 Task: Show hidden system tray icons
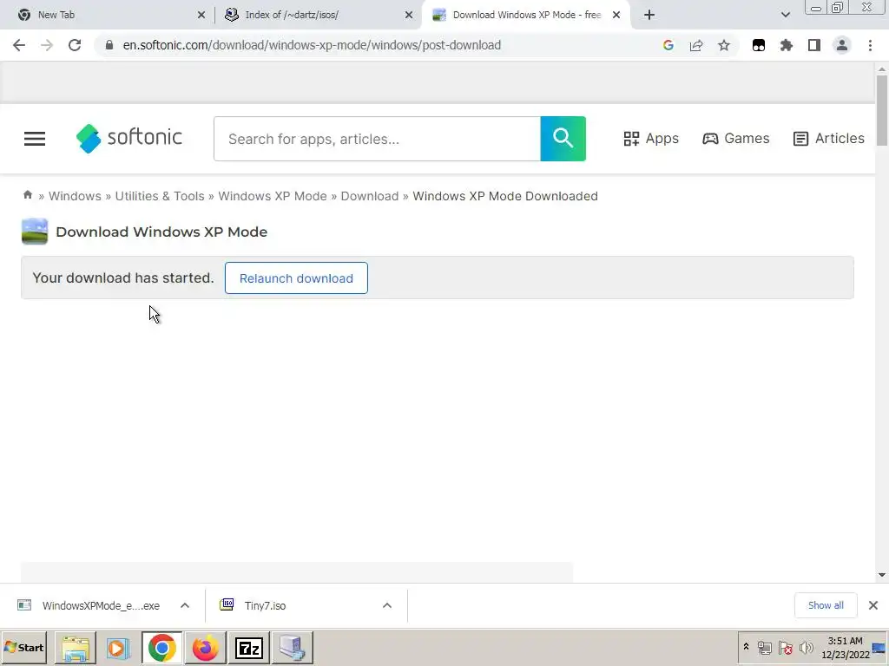coord(746,647)
